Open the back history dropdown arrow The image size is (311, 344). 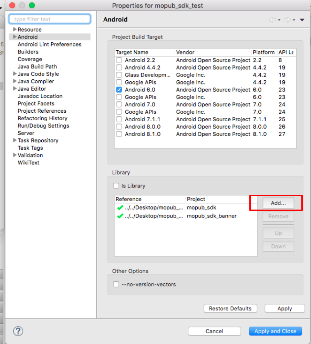click(x=279, y=20)
